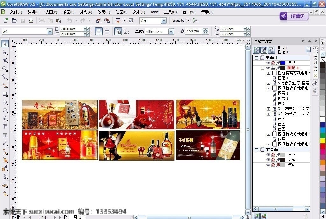Image resolution: width=326 pixels, height=219 pixels.
Task: Select the Freehand tool
Action: [x=5, y=77]
